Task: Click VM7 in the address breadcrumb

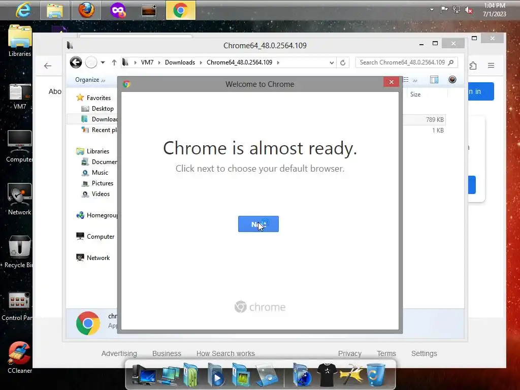Action: pyautogui.click(x=147, y=62)
